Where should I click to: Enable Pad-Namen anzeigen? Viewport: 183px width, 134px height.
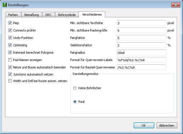click(x=10, y=60)
